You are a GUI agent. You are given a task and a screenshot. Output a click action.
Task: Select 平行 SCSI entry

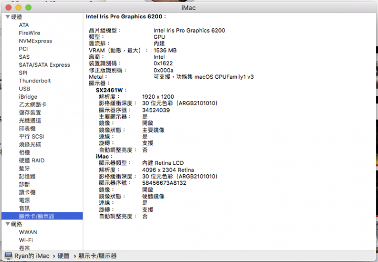pyautogui.click(x=31, y=137)
